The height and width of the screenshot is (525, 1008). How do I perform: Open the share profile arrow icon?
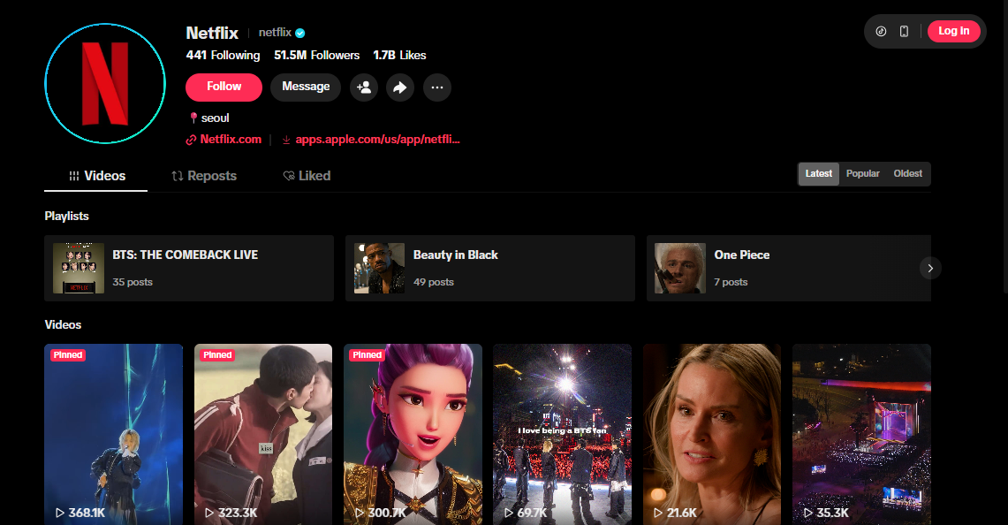point(400,87)
